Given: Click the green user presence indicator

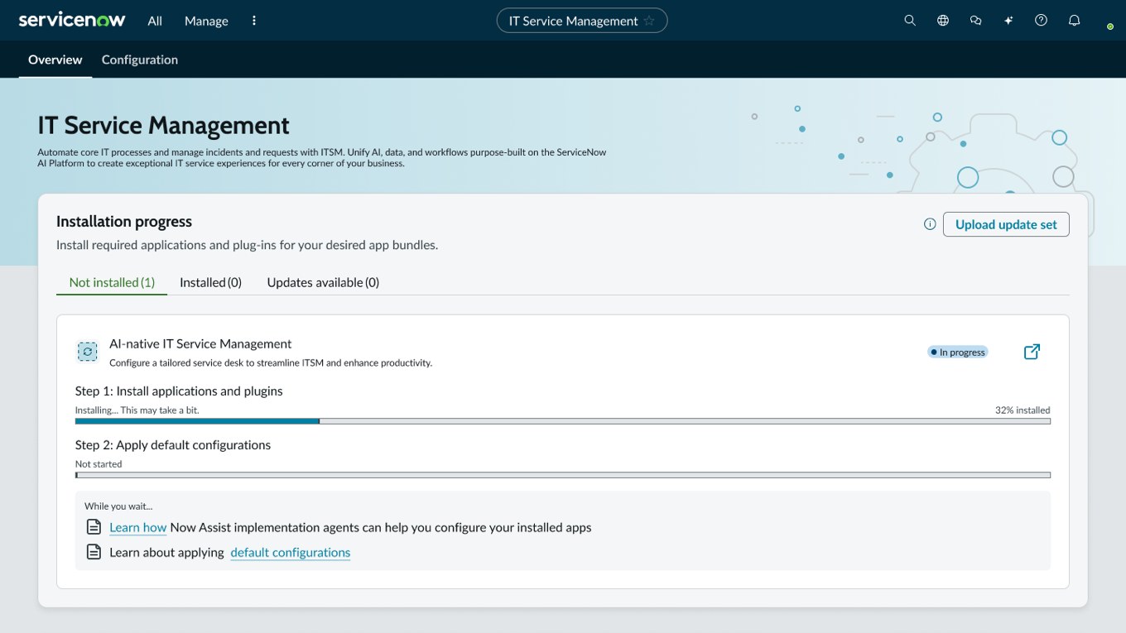Looking at the screenshot, I should tap(1110, 26).
